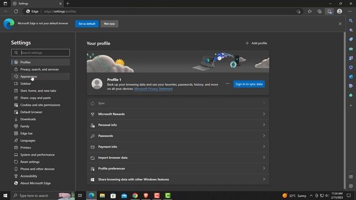Viewport: 356px width, 200px height.
Task: Expand the Import browser data row
Action: click(178, 158)
